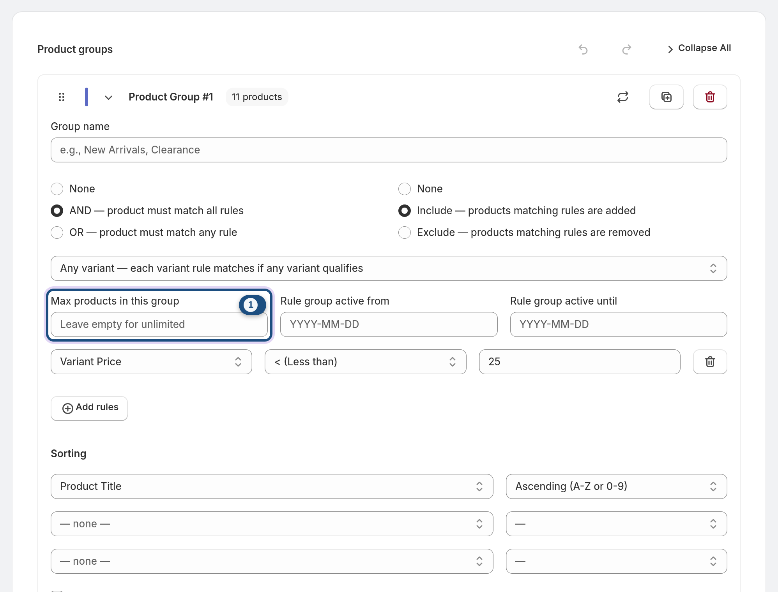778x592 pixels.
Task: Select the left None radio option
Action: point(57,189)
